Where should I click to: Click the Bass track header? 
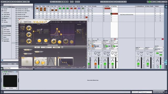click(x=44, y=6)
